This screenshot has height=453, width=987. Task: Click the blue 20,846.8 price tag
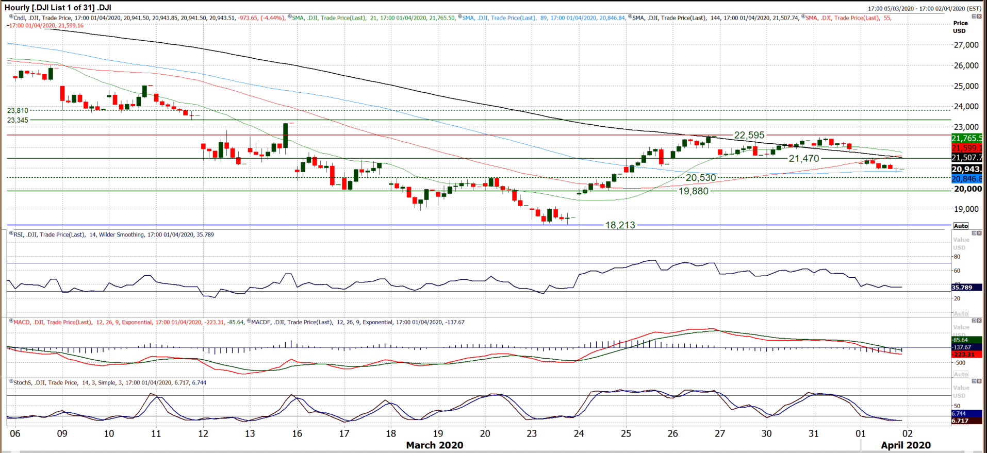pos(967,179)
